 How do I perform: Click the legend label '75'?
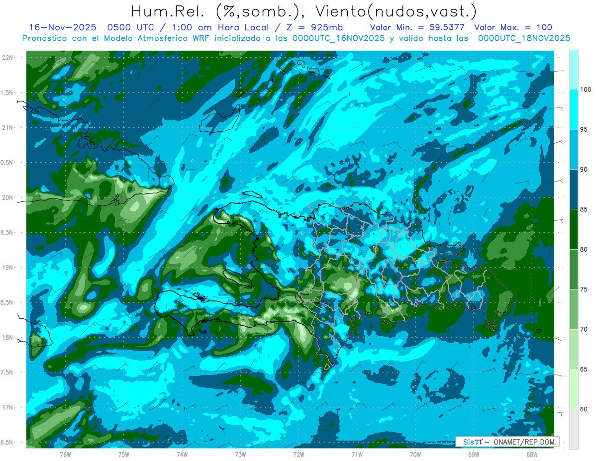click(x=584, y=289)
